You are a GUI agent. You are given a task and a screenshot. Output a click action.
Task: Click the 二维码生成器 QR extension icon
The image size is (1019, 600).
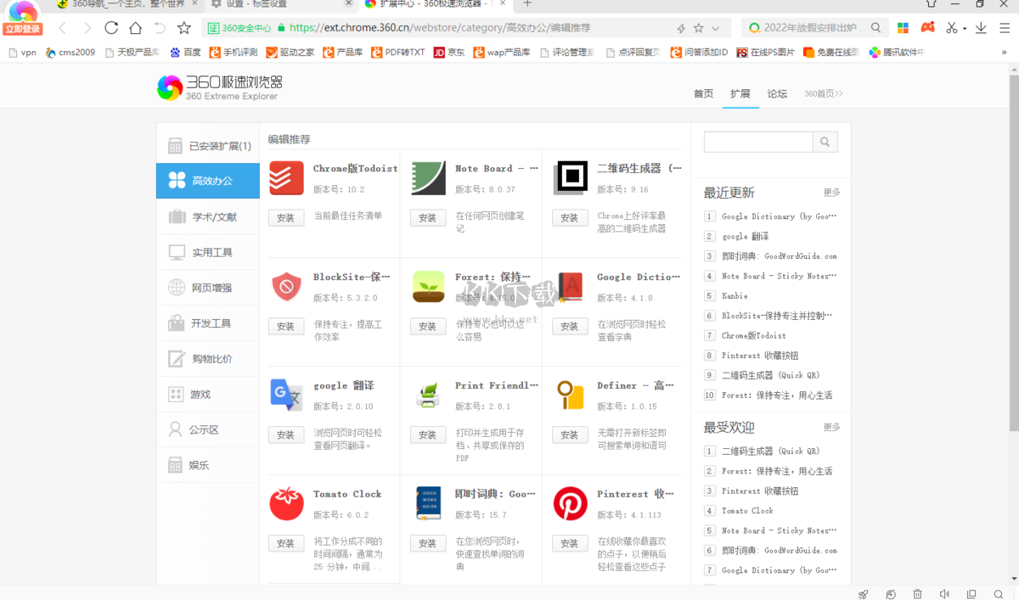[x=571, y=178]
